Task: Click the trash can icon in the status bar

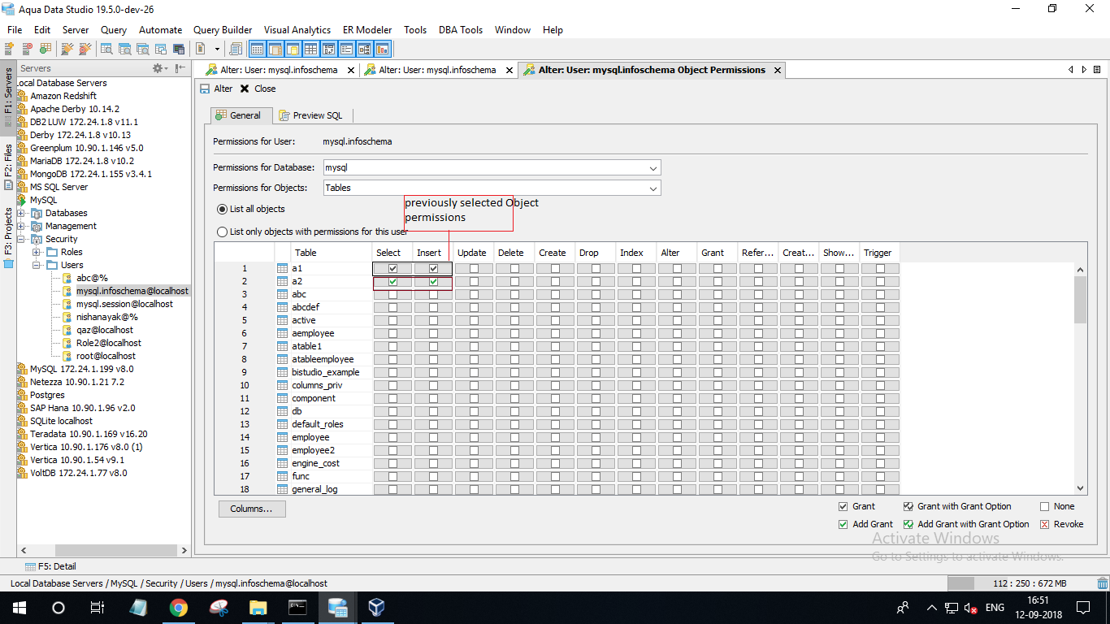Action: click(1101, 583)
